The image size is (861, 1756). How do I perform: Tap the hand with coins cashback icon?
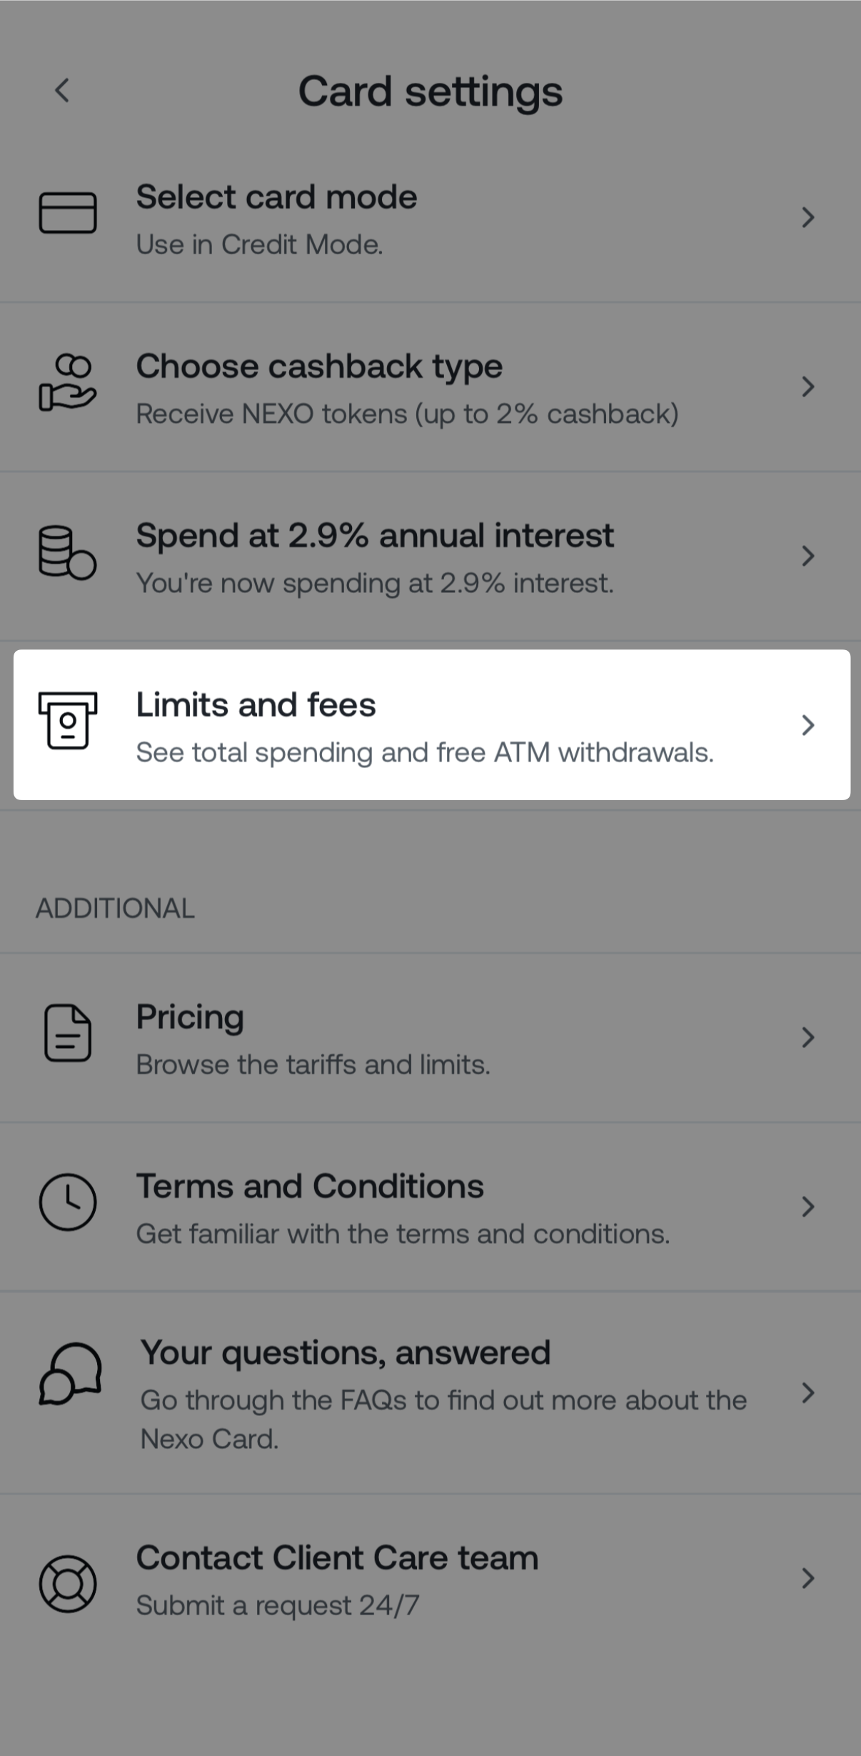pyautogui.click(x=67, y=383)
